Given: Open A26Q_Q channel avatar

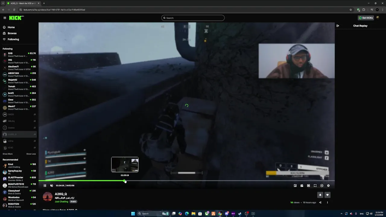Looking at the screenshot, I should [x=48, y=197].
